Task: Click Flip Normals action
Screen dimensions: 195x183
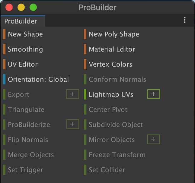Action: (x=28, y=140)
